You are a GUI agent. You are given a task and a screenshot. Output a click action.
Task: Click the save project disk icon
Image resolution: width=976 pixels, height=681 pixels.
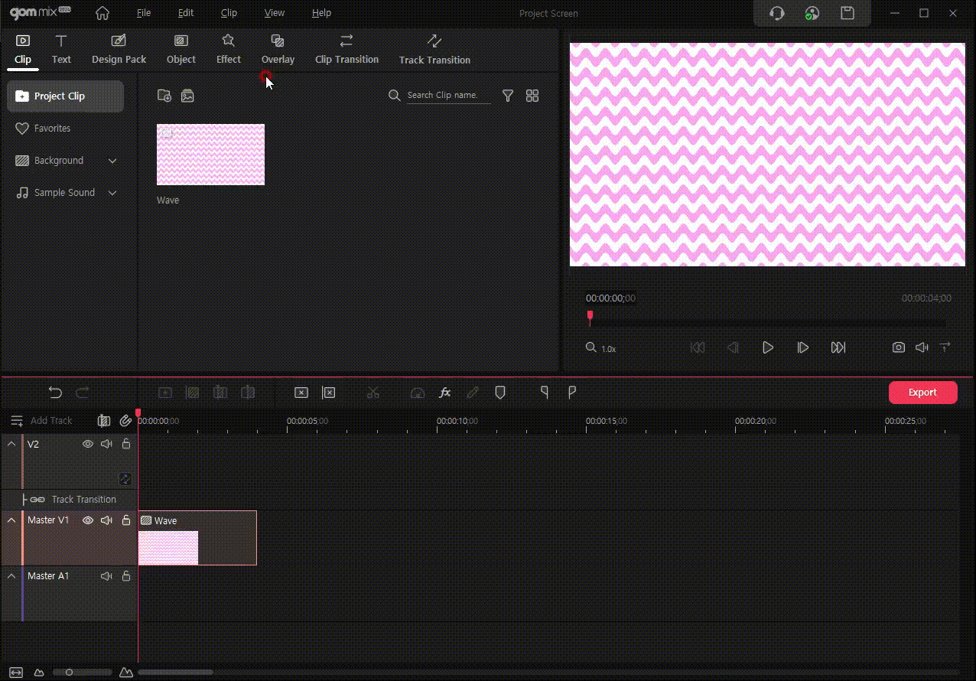[847, 13]
